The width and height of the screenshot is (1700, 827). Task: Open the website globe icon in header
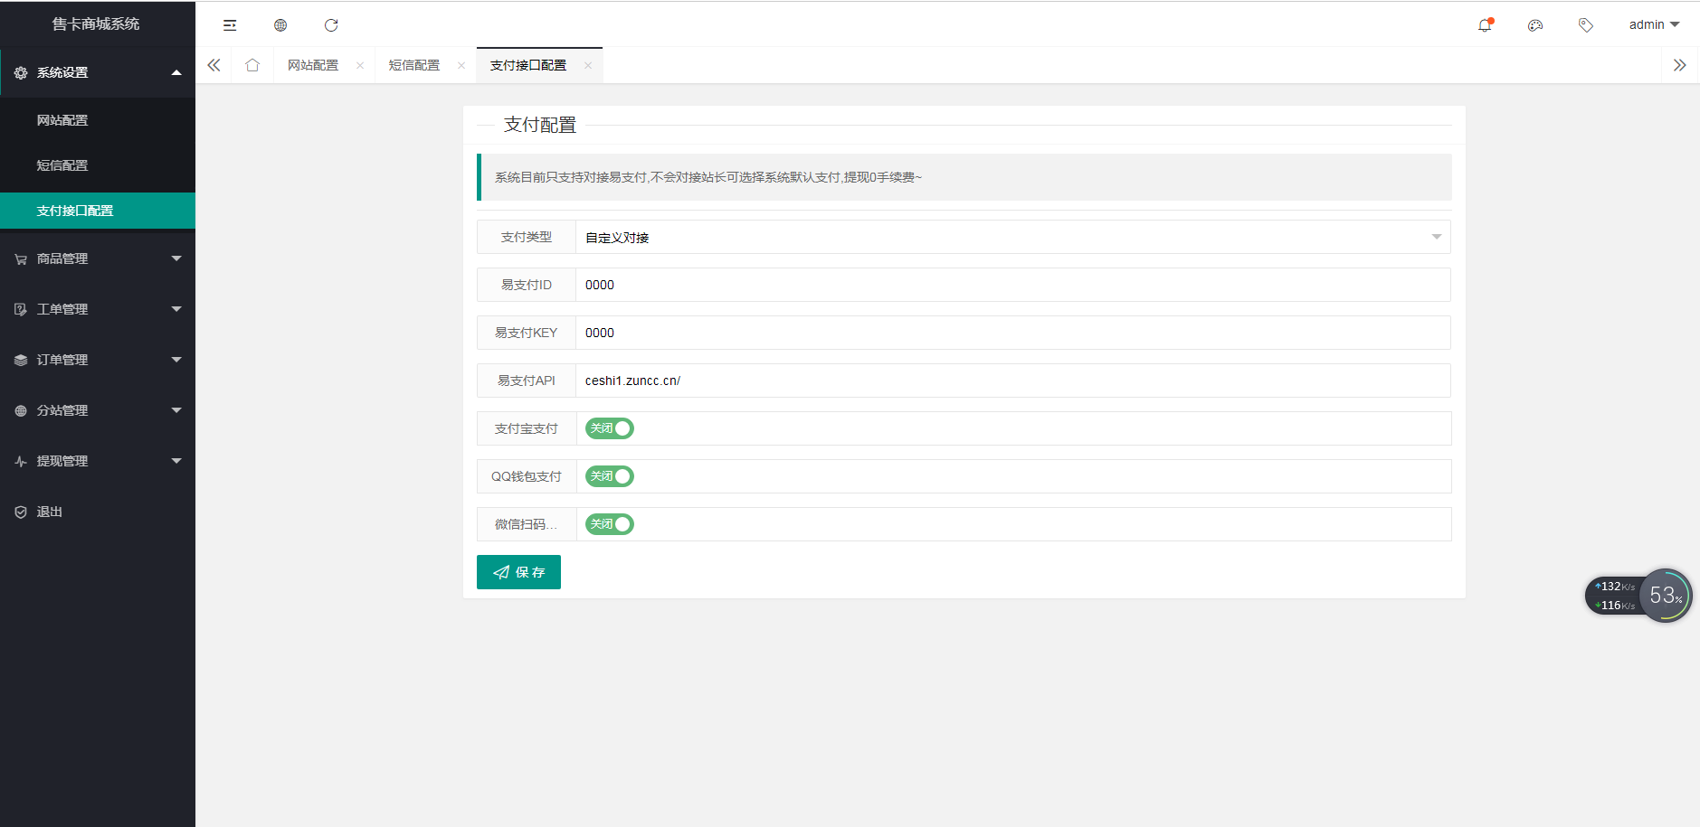[280, 25]
